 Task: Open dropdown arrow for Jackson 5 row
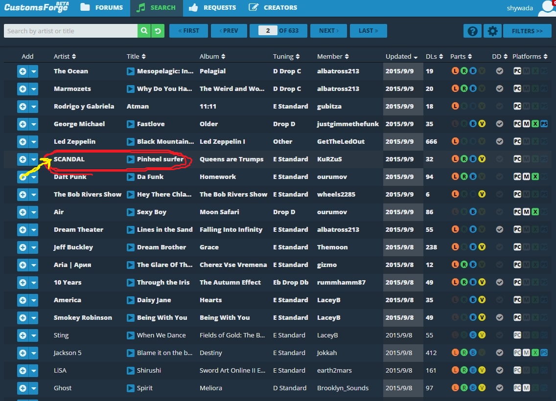click(33, 353)
